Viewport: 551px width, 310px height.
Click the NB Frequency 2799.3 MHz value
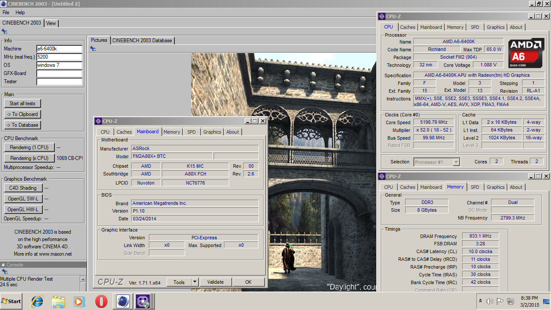click(513, 218)
